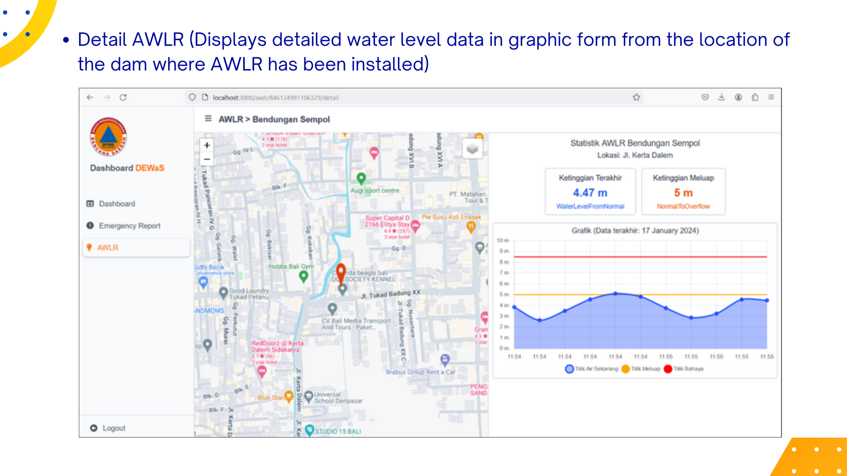This screenshot has height=476, width=847.
Task: Reload the page with the refresh icon
Action: coord(123,97)
